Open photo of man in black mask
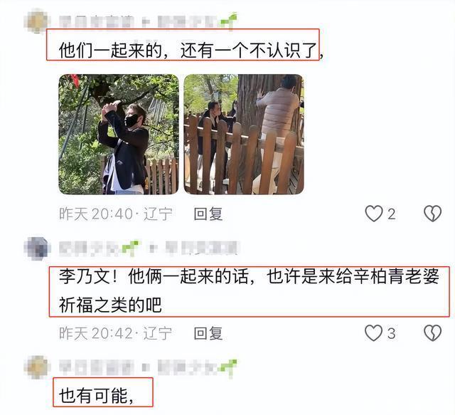Image resolution: width=455 pixels, height=415 pixels. 119,135
